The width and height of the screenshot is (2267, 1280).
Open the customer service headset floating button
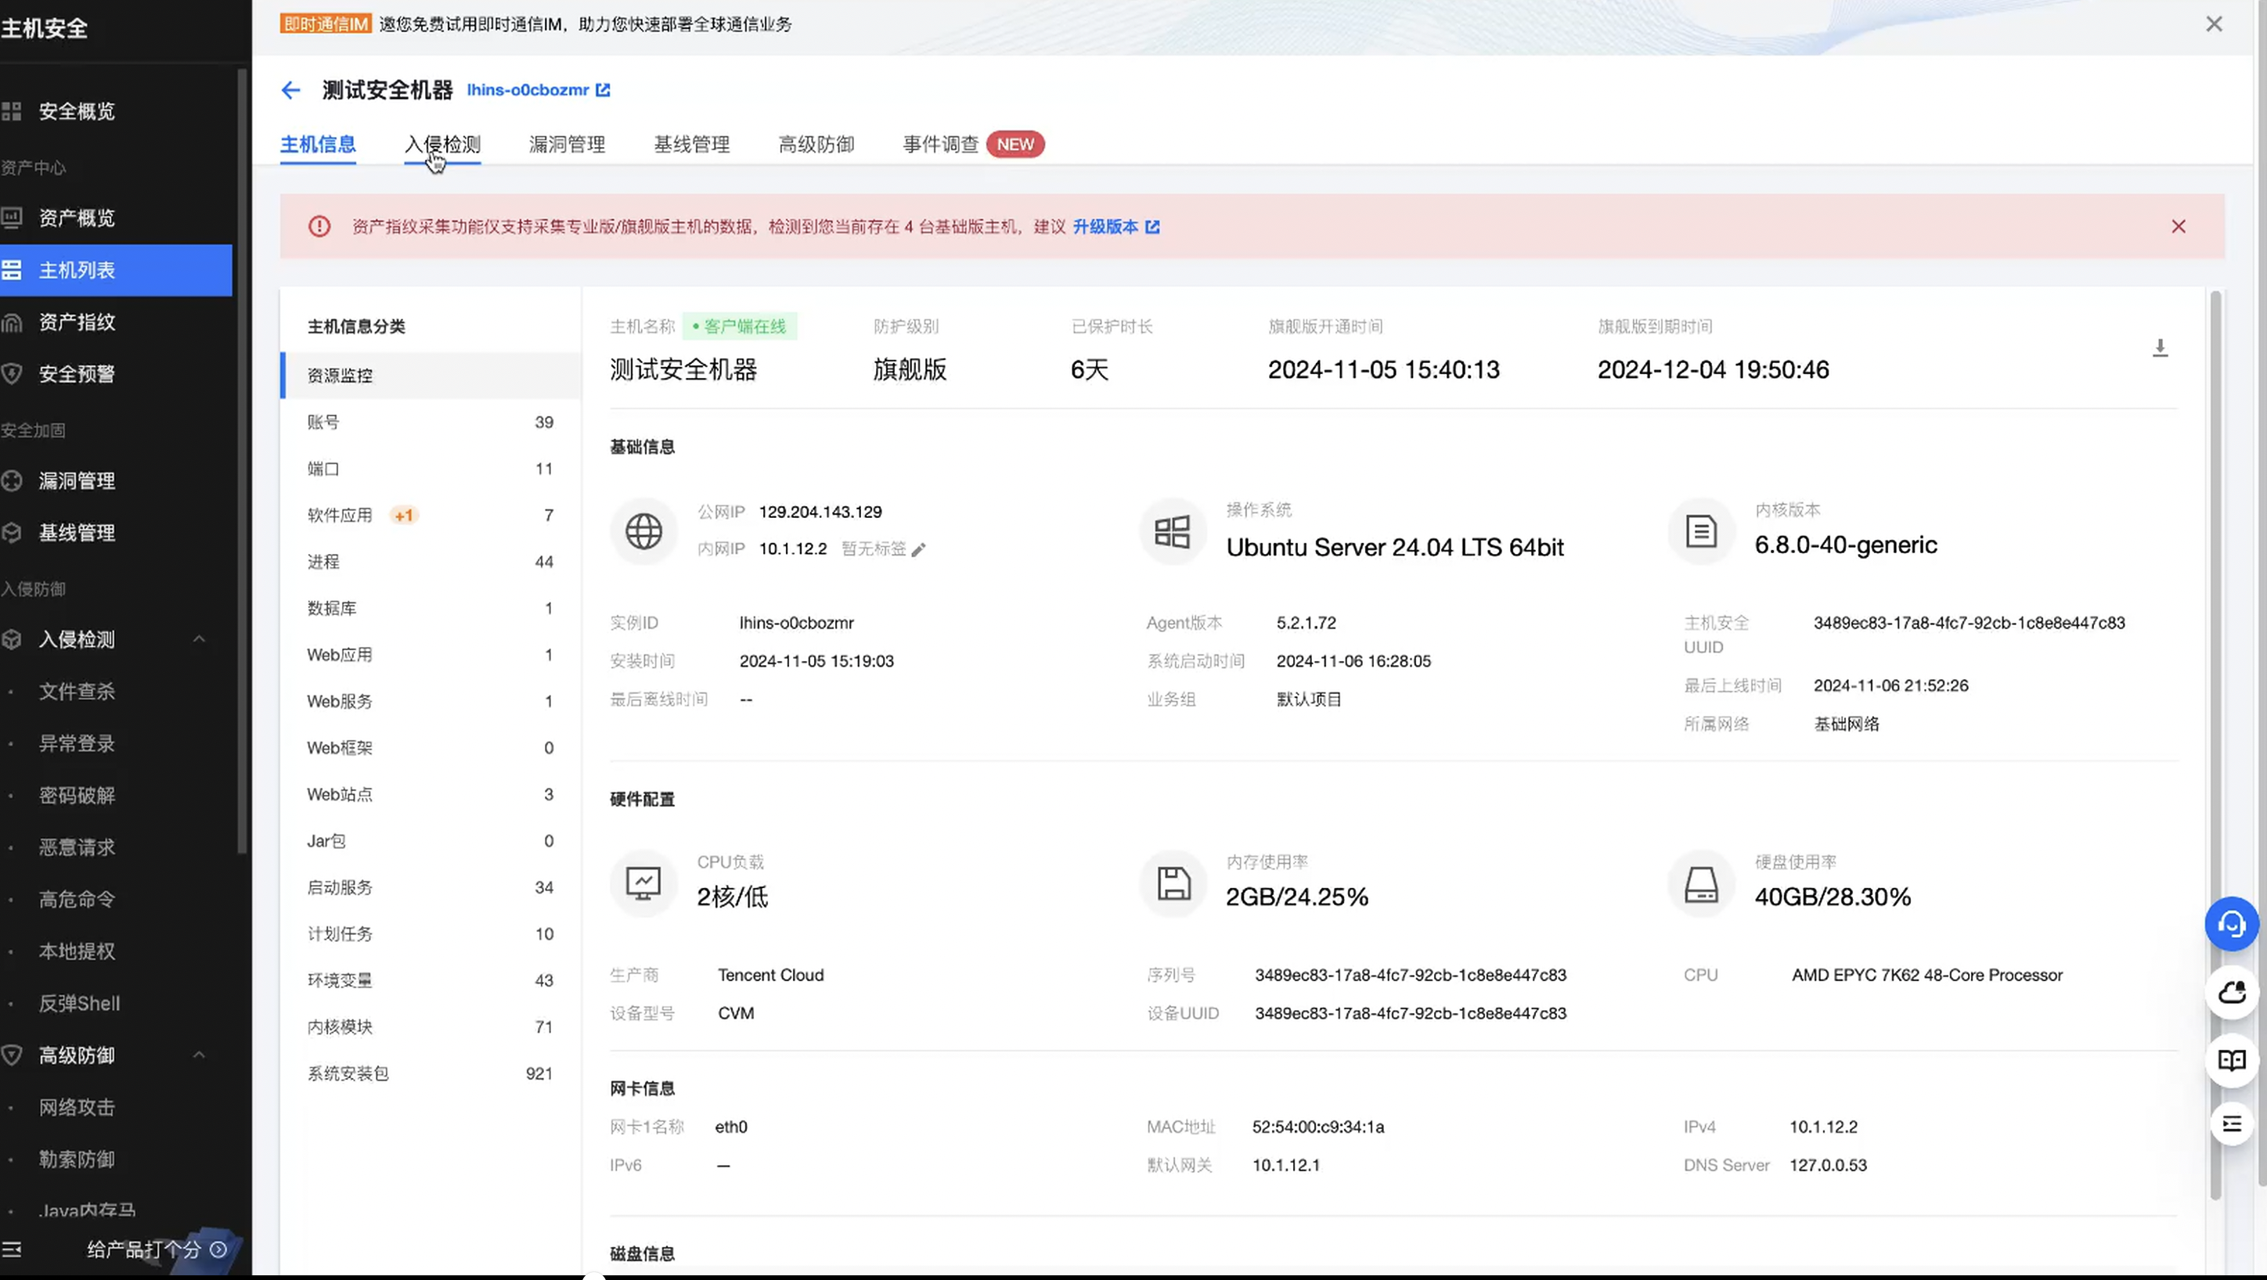tap(2231, 924)
